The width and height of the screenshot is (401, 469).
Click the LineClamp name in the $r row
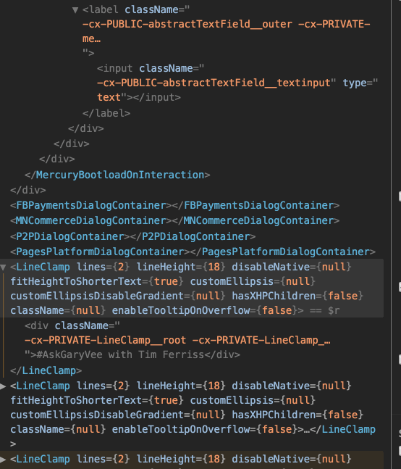43,267
